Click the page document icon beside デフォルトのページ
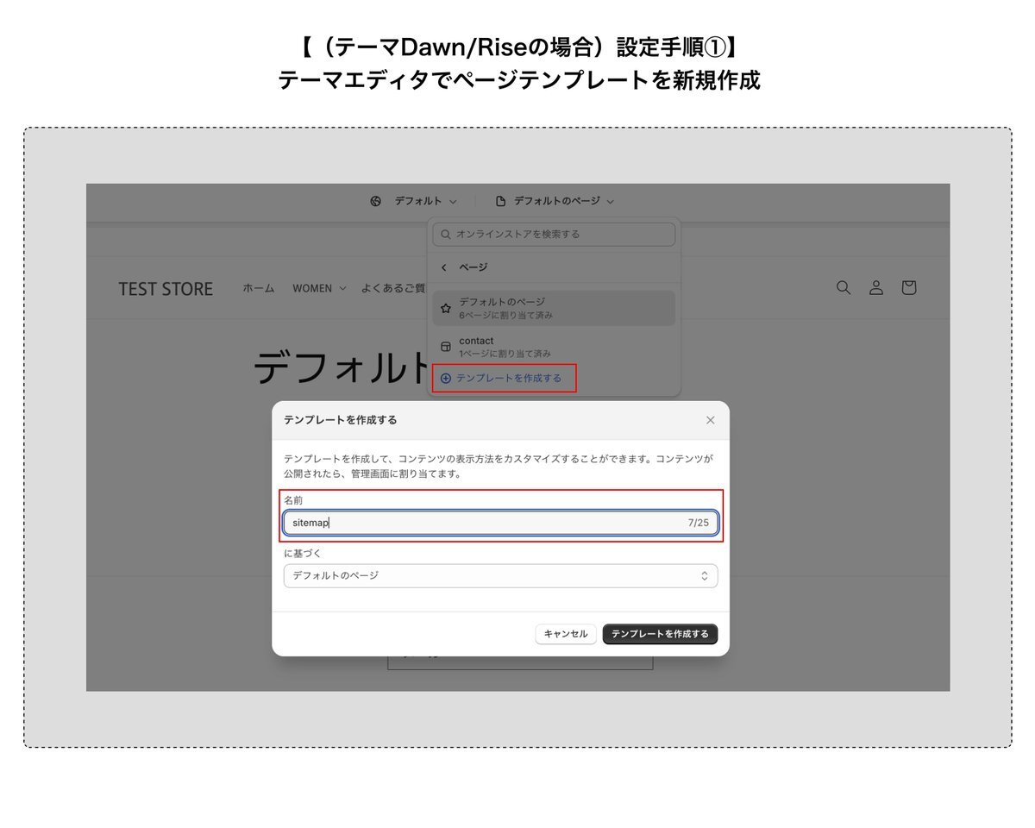1035x828 pixels. [500, 201]
